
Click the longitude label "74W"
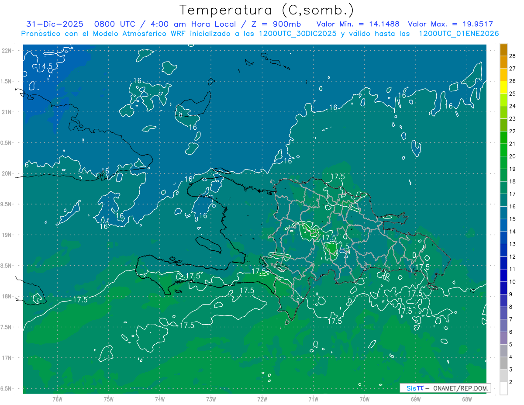[160, 399]
